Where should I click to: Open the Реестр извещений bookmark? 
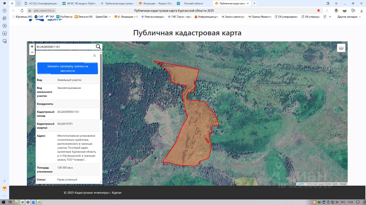(x=153, y=17)
